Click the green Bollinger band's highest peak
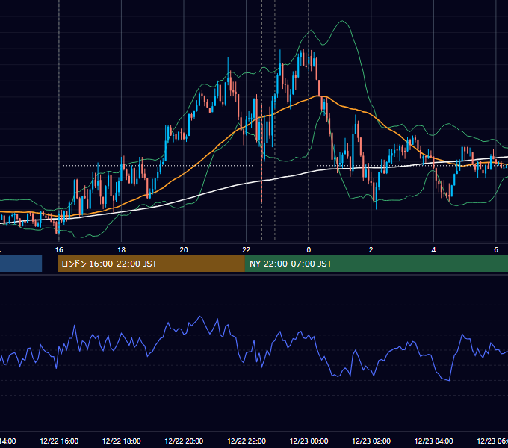The height and width of the screenshot is (448, 508). 342,22
